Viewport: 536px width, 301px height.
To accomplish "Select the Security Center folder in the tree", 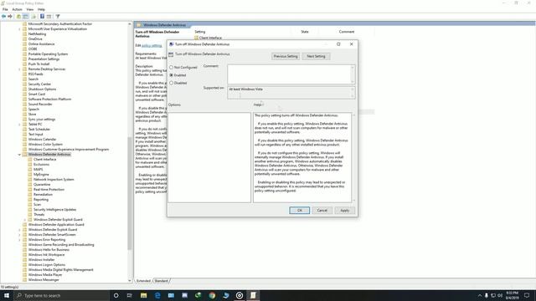I will click(39, 84).
